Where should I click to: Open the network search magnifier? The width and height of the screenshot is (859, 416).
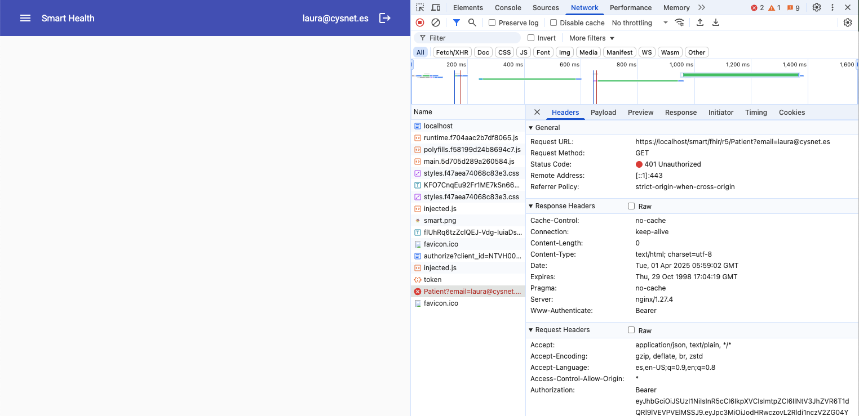pos(472,23)
